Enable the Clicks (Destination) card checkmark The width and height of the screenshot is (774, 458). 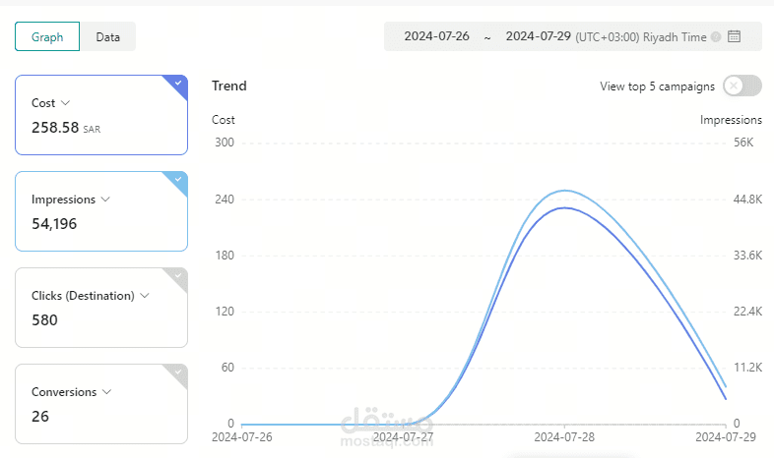(x=178, y=276)
